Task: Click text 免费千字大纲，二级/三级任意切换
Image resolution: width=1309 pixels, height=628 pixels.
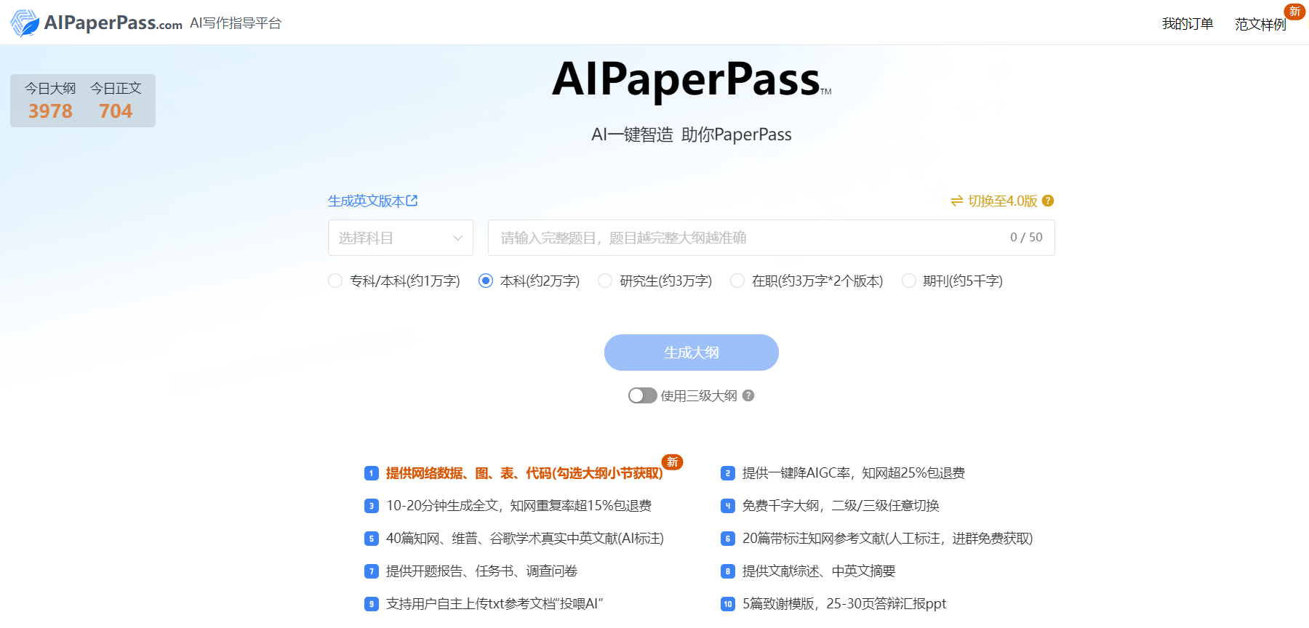Action: pyautogui.click(x=841, y=506)
